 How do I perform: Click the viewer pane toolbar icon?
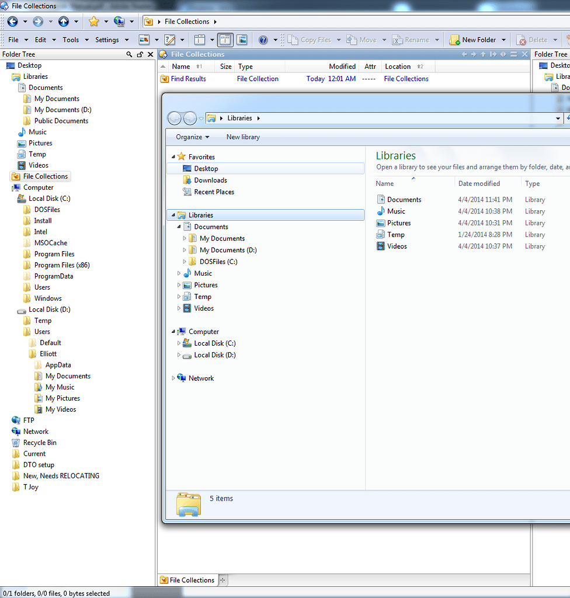tap(242, 39)
